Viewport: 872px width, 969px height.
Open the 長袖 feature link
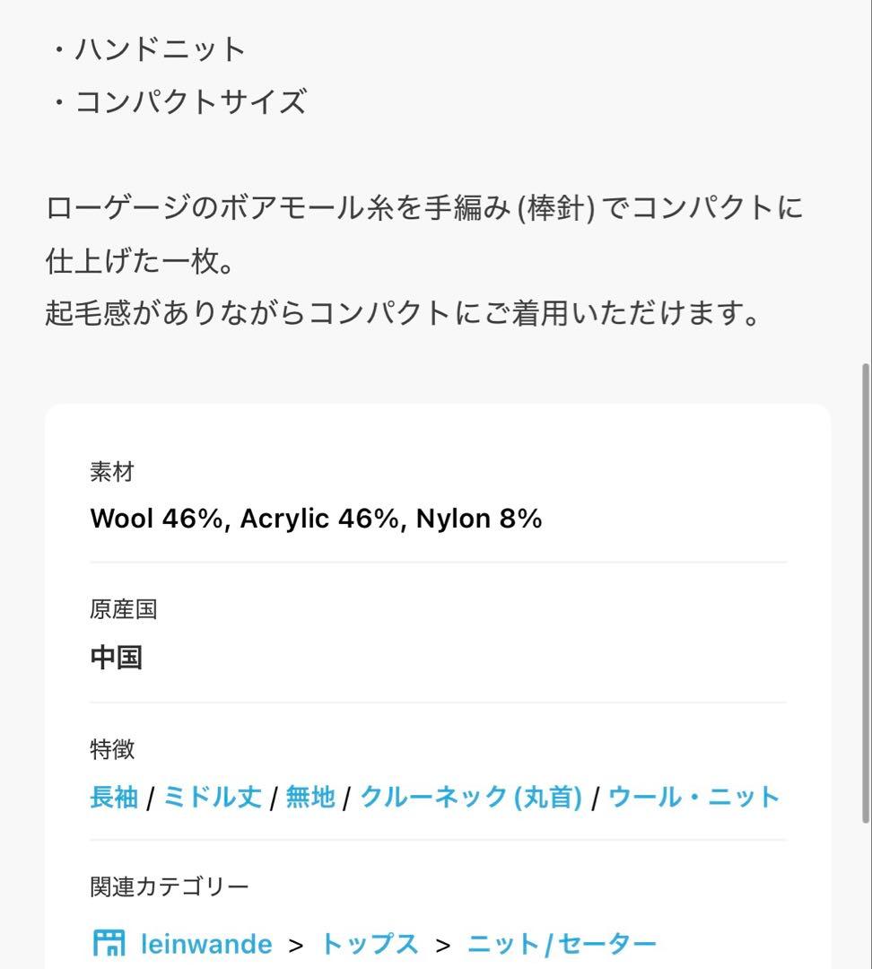pyautogui.click(x=114, y=797)
